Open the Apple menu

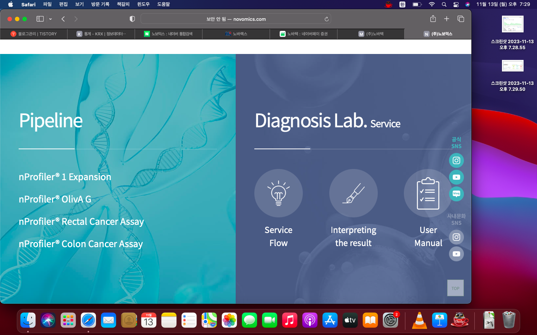[10, 4]
